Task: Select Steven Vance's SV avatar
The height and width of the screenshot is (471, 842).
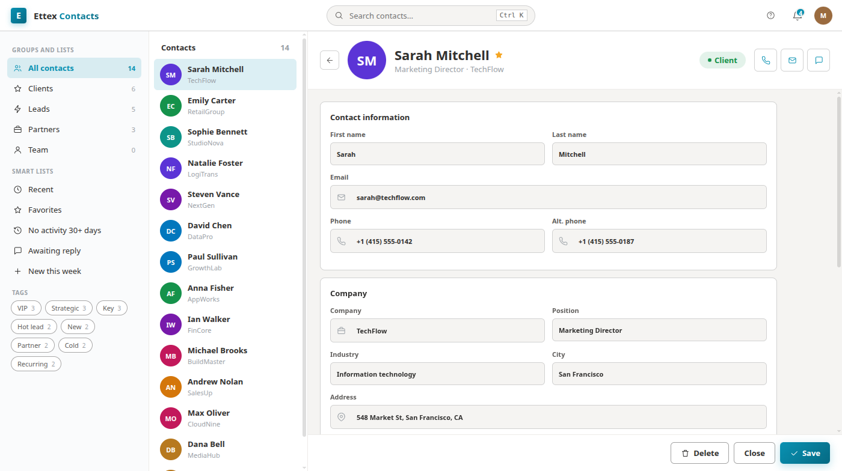Action: [171, 199]
